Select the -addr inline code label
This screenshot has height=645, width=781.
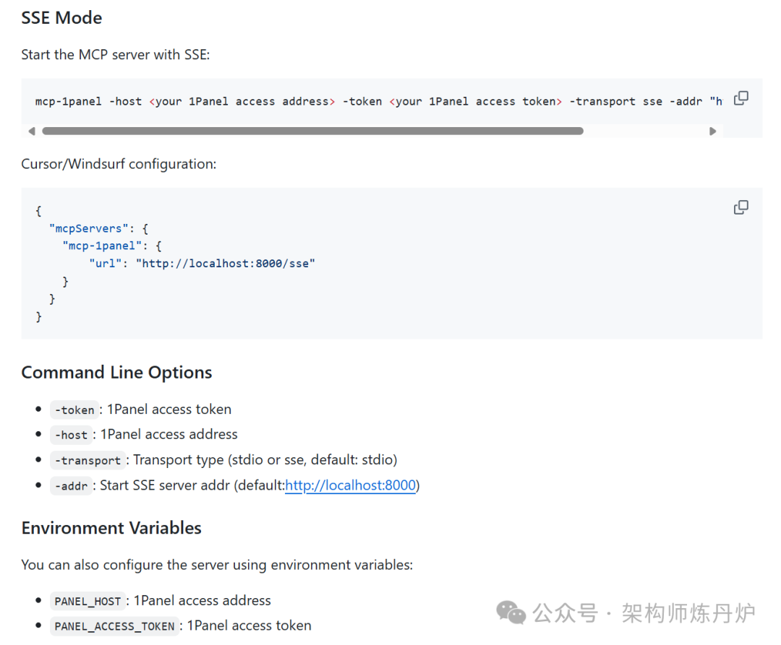point(71,486)
